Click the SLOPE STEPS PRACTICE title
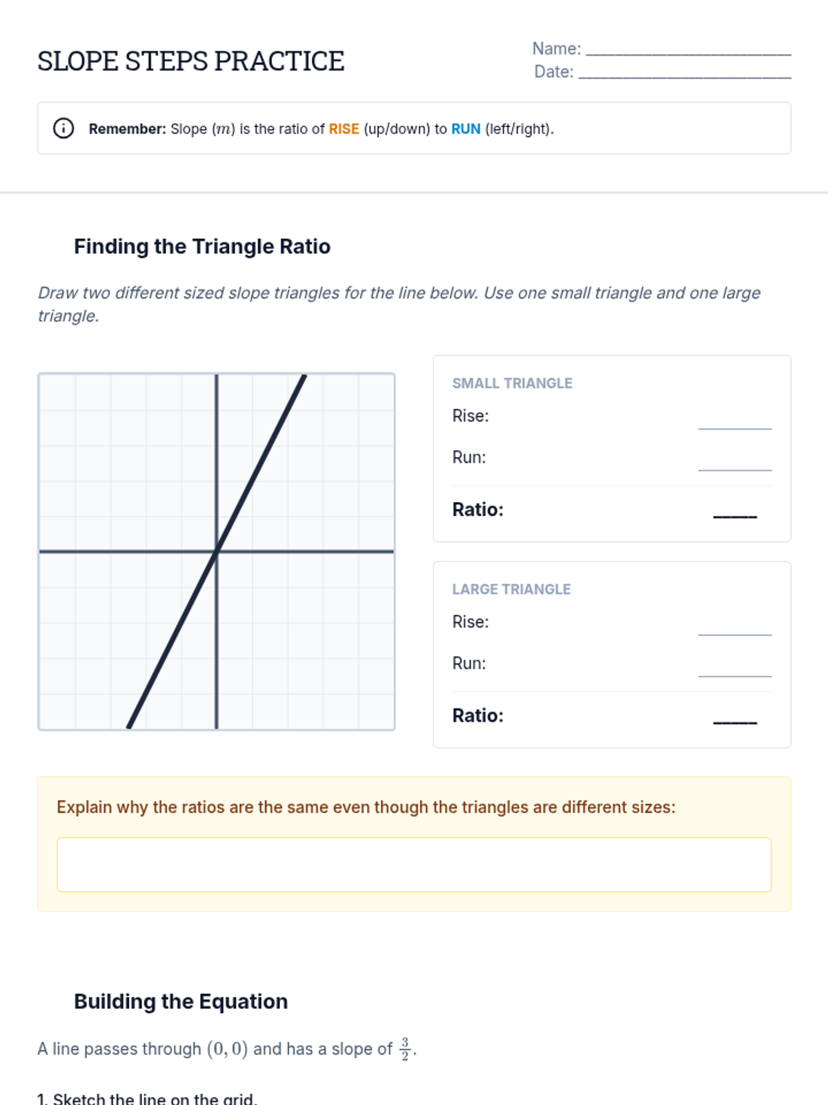 [191, 61]
